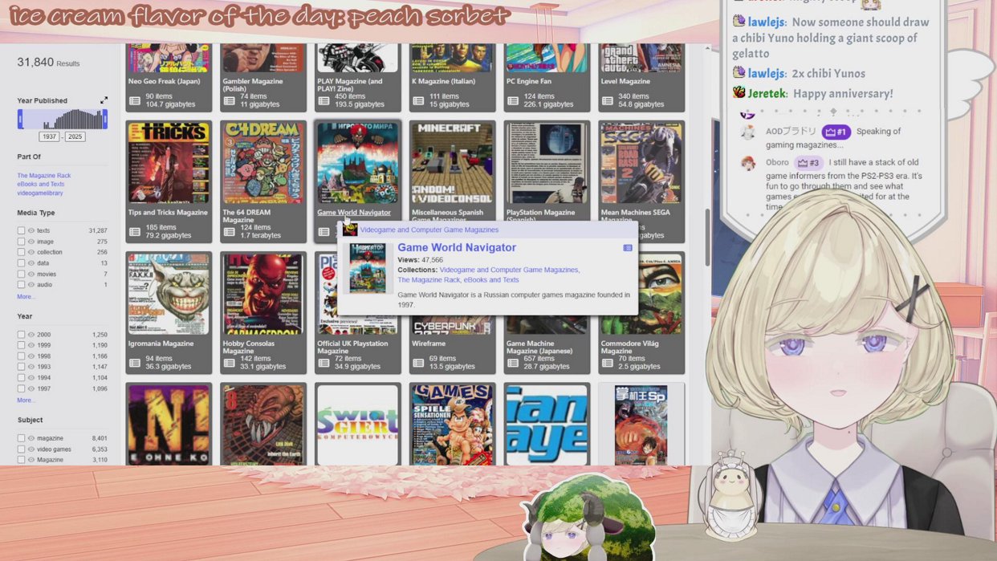The height and width of the screenshot is (561, 997).
Task: Click collection list icon on PC Engine Fan card
Action: (514, 100)
